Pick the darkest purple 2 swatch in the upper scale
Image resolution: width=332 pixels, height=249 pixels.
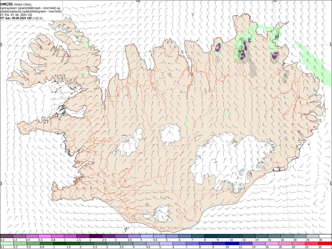click(x=96, y=236)
